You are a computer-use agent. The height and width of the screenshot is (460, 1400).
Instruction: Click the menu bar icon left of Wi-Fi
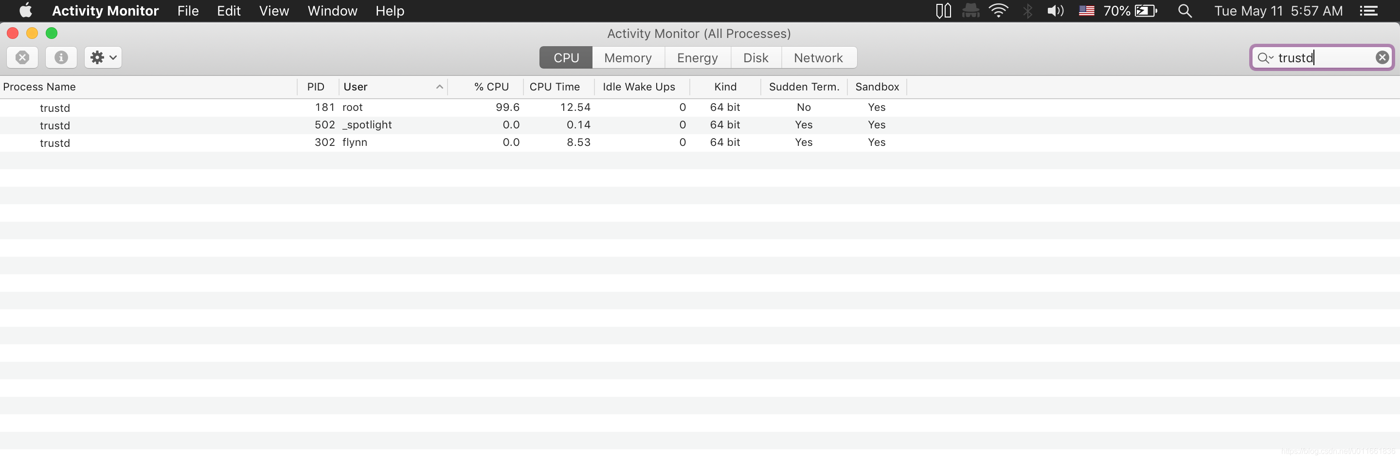coord(970,11)
